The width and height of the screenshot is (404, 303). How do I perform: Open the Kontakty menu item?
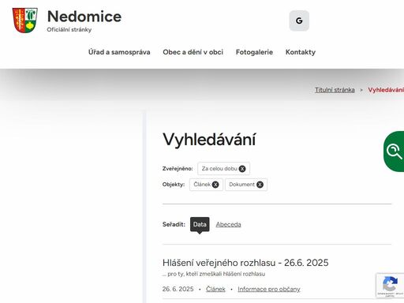click(x=301, y=52)
